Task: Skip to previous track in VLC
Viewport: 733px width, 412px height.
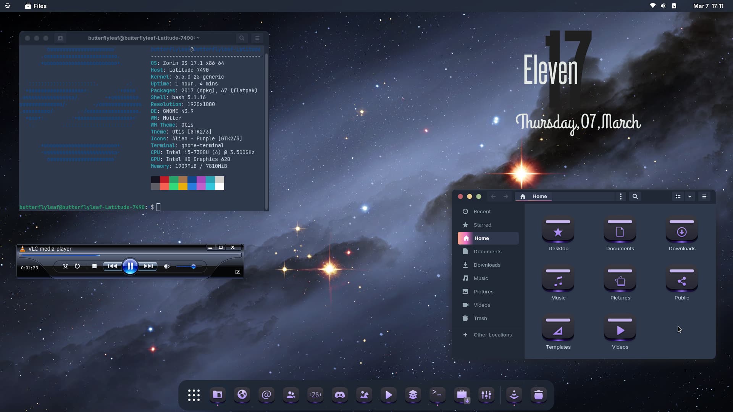Action: (x=112, y=266)
